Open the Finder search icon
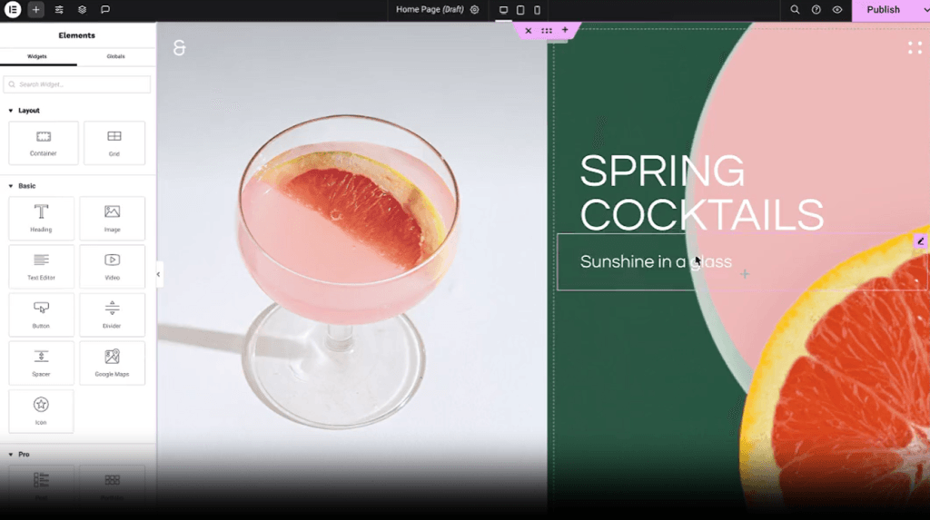Viewport: 930px width, 520px height. coord(795,9)
